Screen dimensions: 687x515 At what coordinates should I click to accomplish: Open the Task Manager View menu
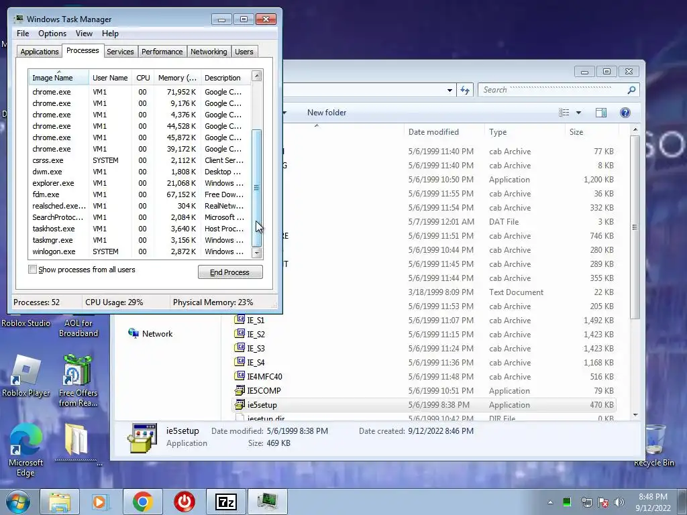pos(84,34)
